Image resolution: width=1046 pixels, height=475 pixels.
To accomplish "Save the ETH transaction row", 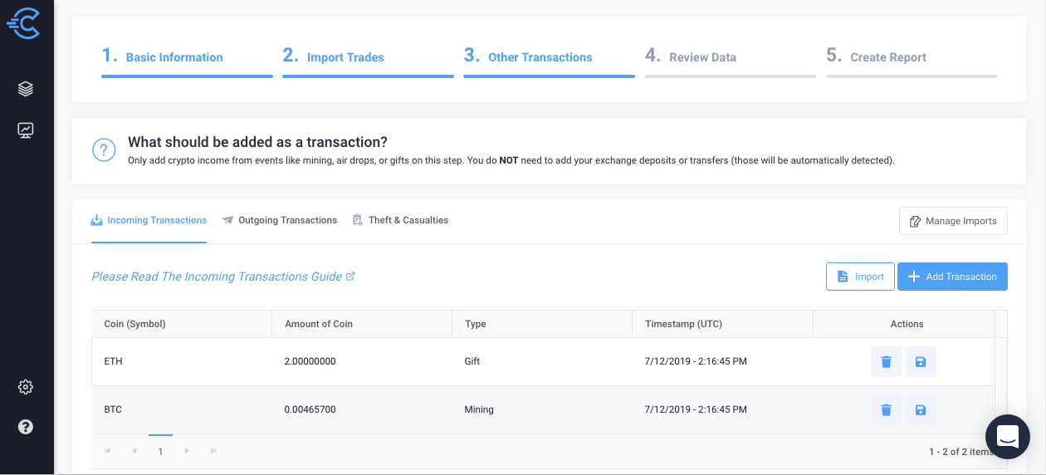I will [x=921, y=362].
